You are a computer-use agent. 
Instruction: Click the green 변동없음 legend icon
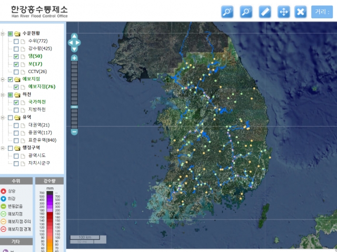point(4,206)
